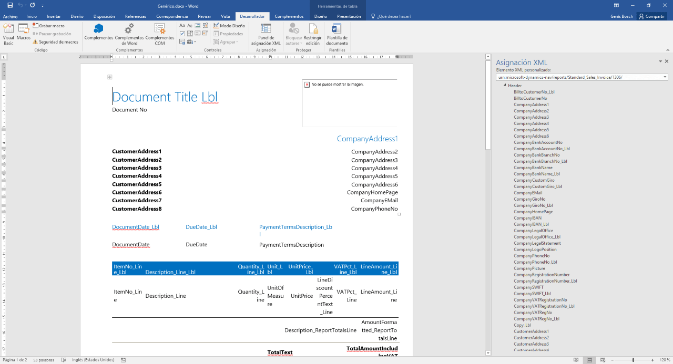Switch to the Insertar ribbon tab

[x=54, y=16]
